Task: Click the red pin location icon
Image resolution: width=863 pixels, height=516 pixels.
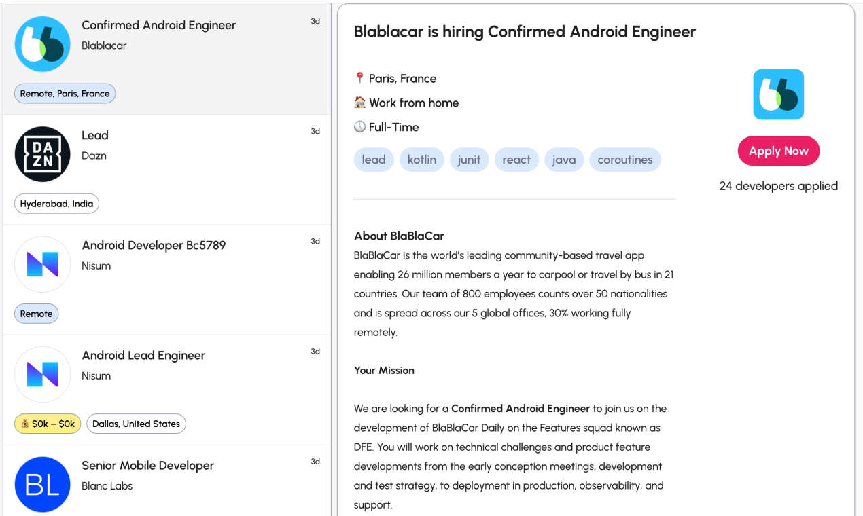Action: tap(360, 78)
